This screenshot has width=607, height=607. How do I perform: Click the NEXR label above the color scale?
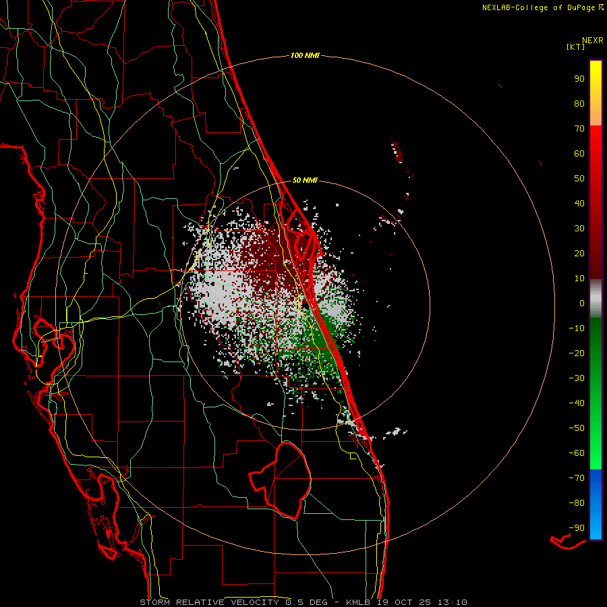point(593,40)
